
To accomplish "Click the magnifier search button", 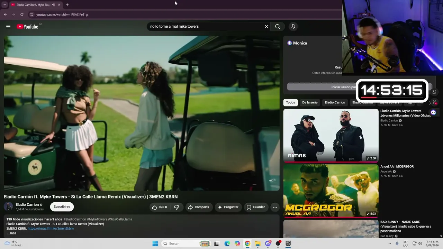I will click(x=278, y=27).
